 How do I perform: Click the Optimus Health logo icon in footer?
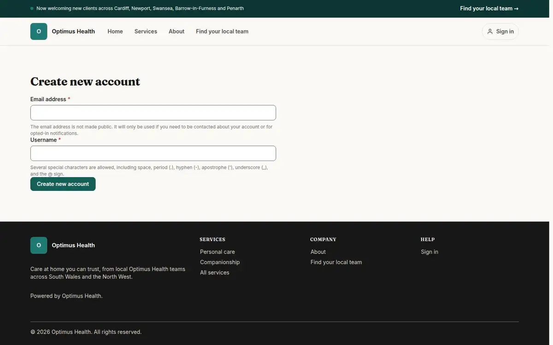point(39,245)
